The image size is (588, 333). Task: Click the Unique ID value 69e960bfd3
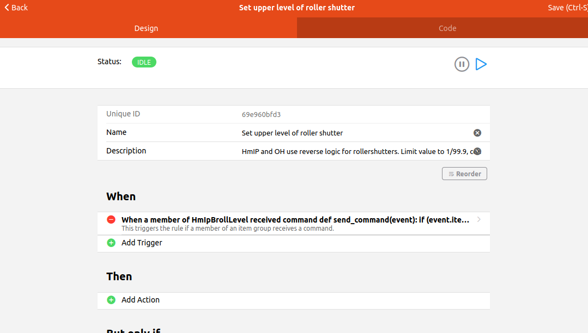coord(261,114)
